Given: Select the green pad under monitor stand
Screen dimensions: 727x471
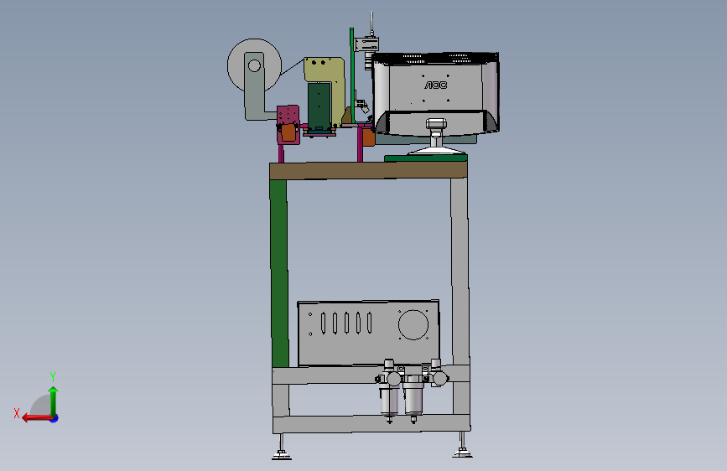Looking at the screenshot, I should [x=426, y=158].
